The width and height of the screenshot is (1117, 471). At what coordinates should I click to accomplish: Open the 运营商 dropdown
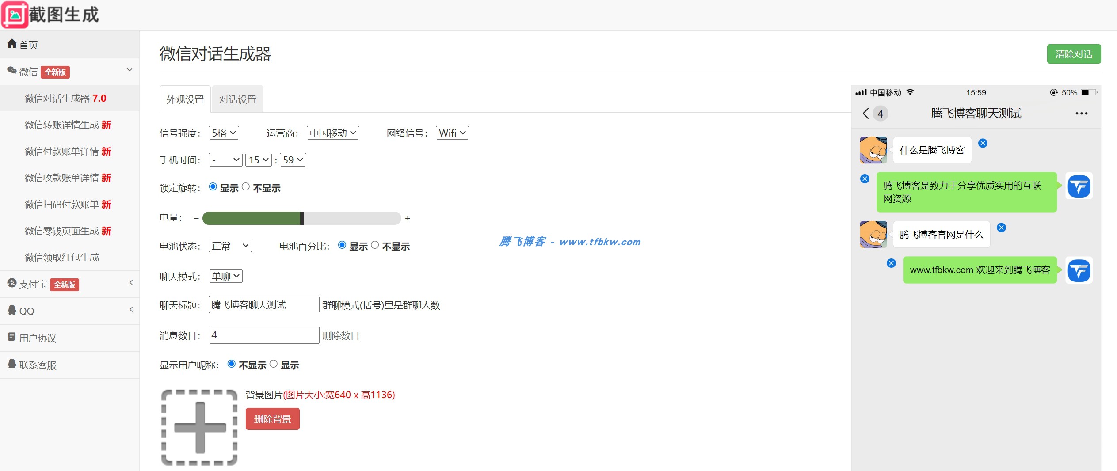click(x=333, y=133)
